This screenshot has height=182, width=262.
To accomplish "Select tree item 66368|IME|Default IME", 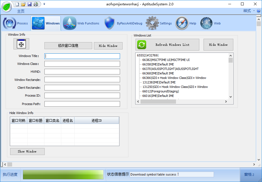I will [x=158, y=74].
